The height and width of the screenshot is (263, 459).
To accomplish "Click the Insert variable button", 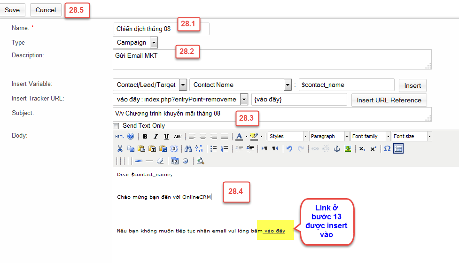I will [412, 86].
